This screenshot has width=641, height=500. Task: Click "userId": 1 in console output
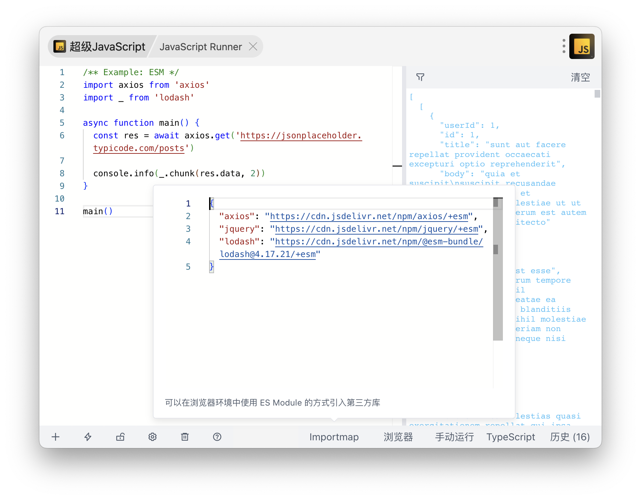[x=470, y=125]
